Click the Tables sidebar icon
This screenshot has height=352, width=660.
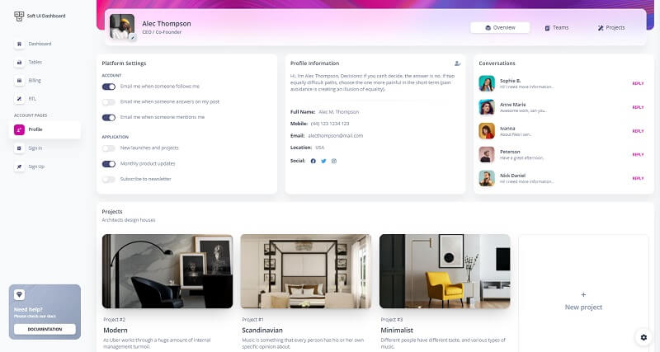click(19, 63)
